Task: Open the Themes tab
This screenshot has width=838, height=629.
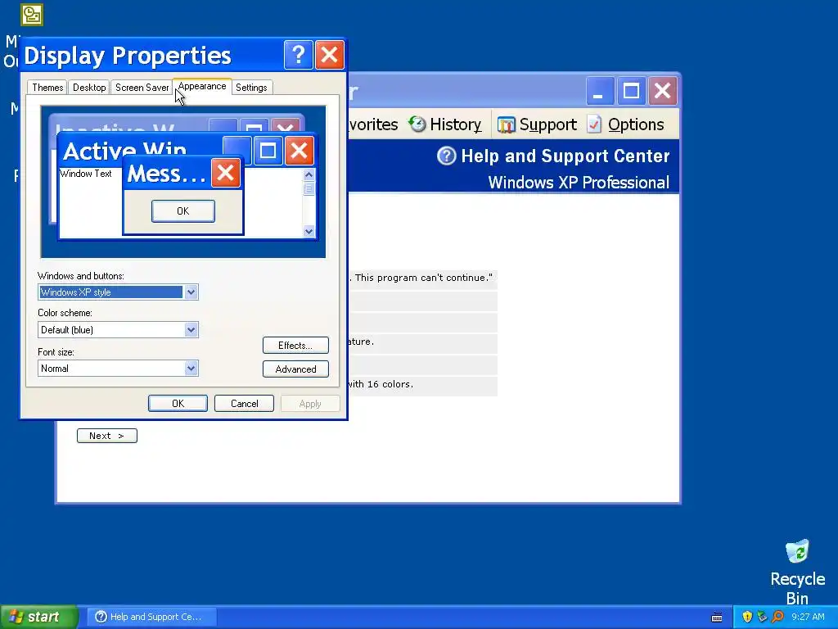Action: point(47,87)
